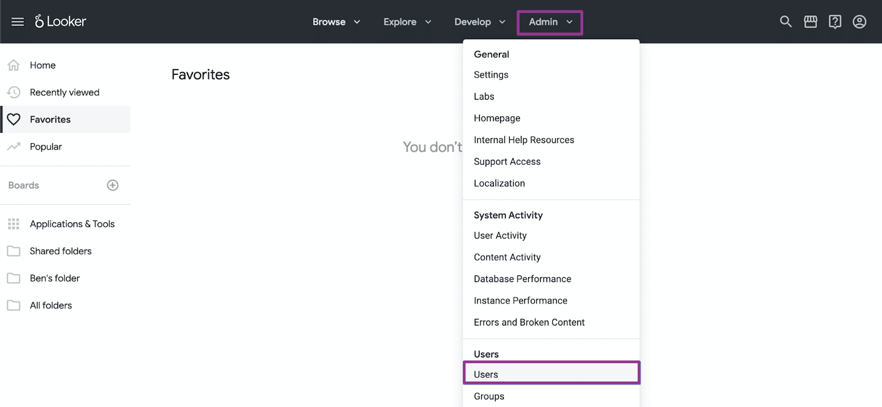Open Shared folders in the sidebar
Screen dimensions: 882x407
(61, 251)
